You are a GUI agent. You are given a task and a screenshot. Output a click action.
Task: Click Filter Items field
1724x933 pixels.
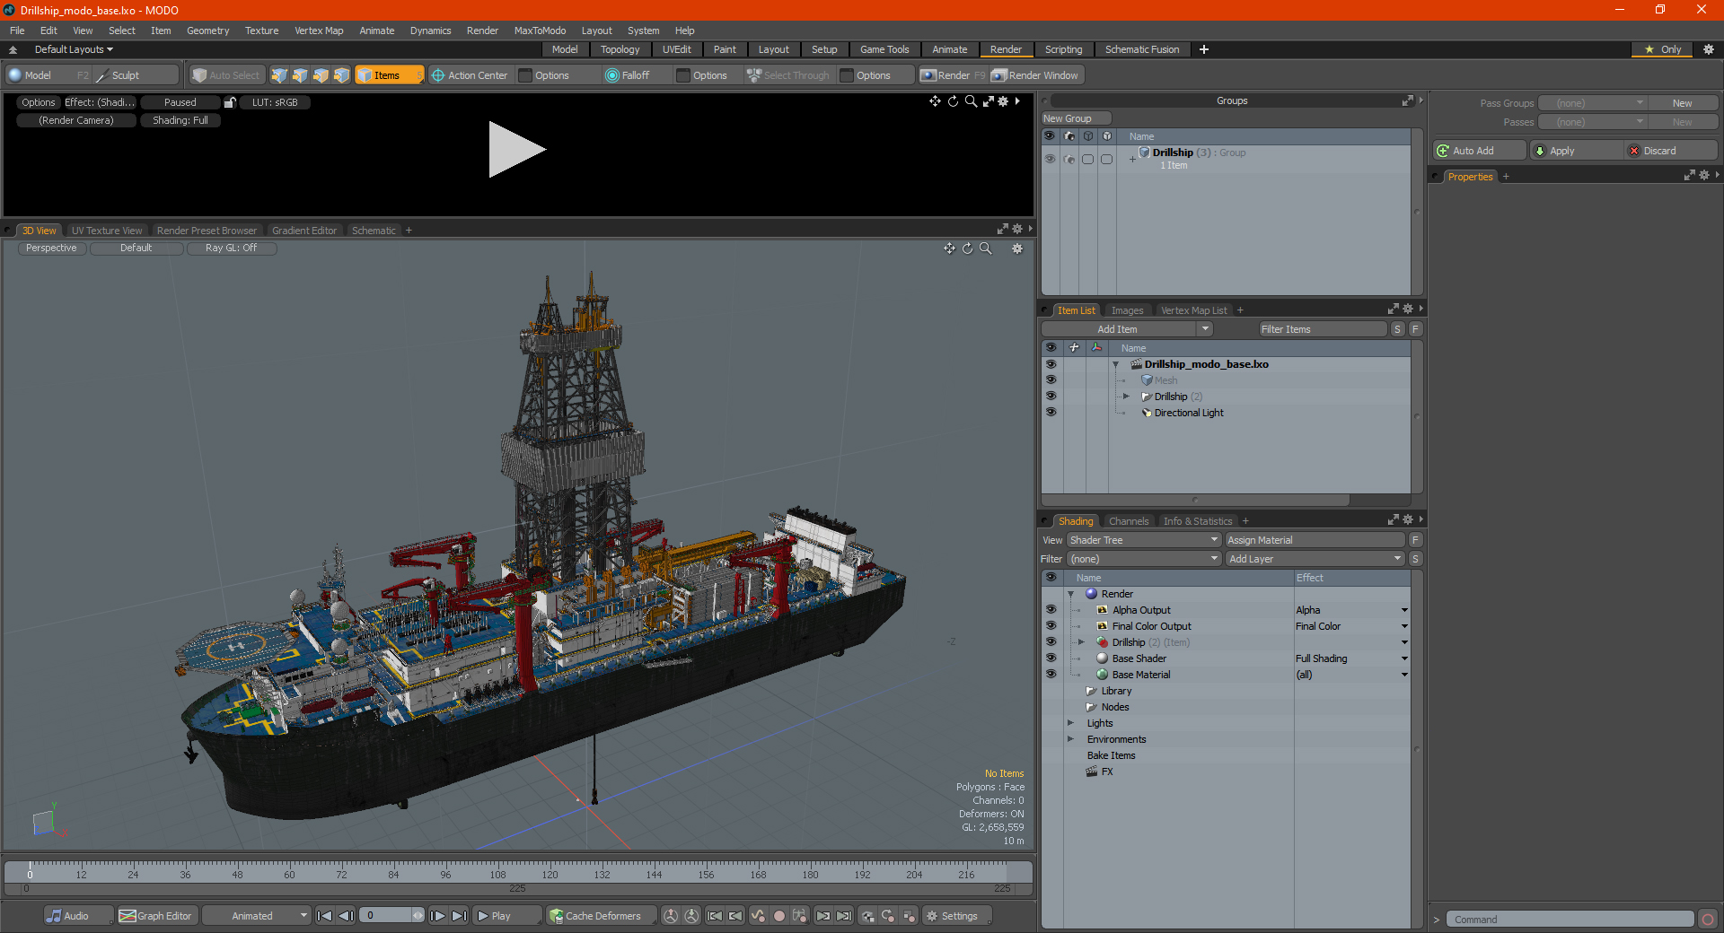click(x=1323, y=329)
